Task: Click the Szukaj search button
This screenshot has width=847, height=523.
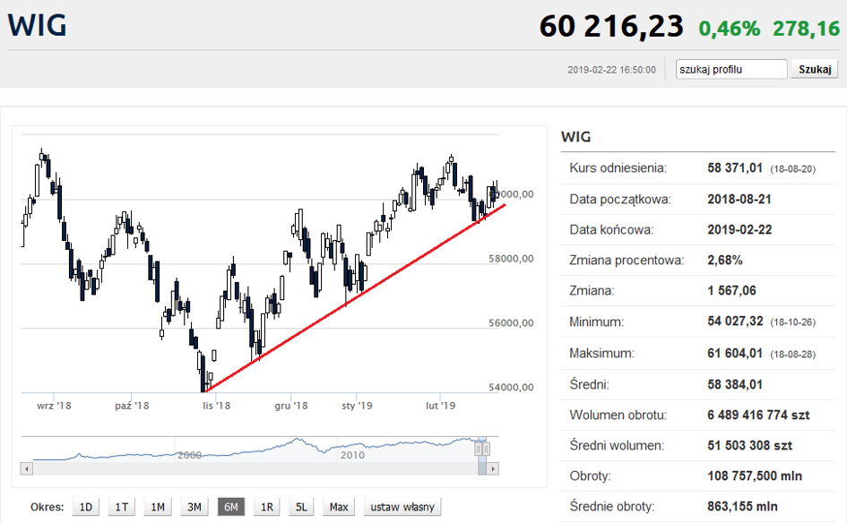Action: (x=815, y=69)
